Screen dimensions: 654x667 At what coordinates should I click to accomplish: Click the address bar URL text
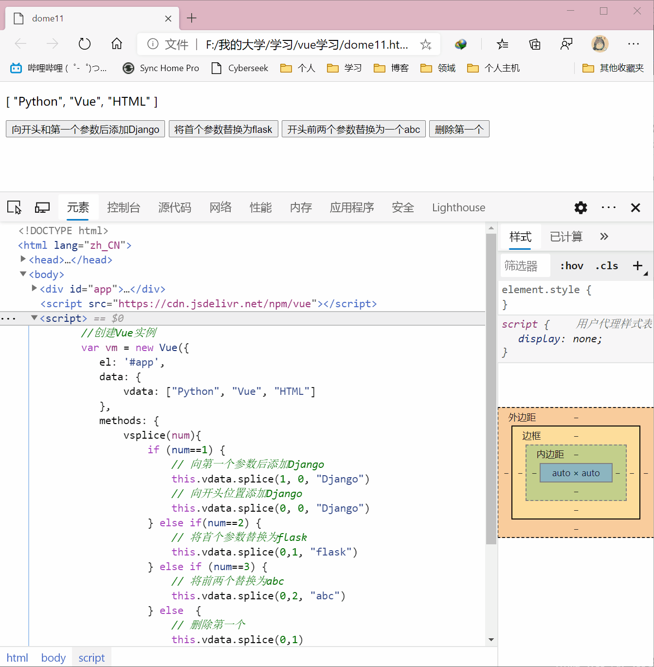coord(307,45)
